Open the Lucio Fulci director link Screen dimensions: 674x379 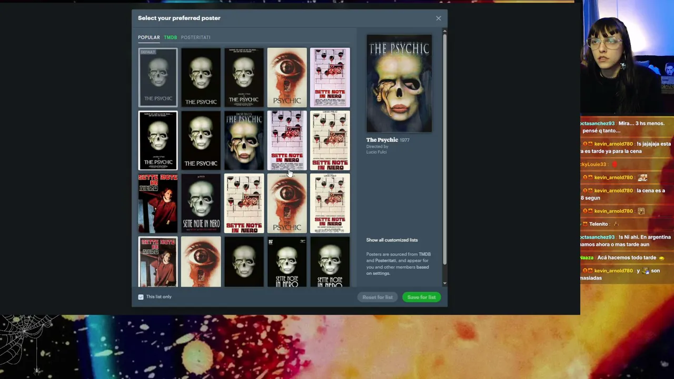[376, 152]
